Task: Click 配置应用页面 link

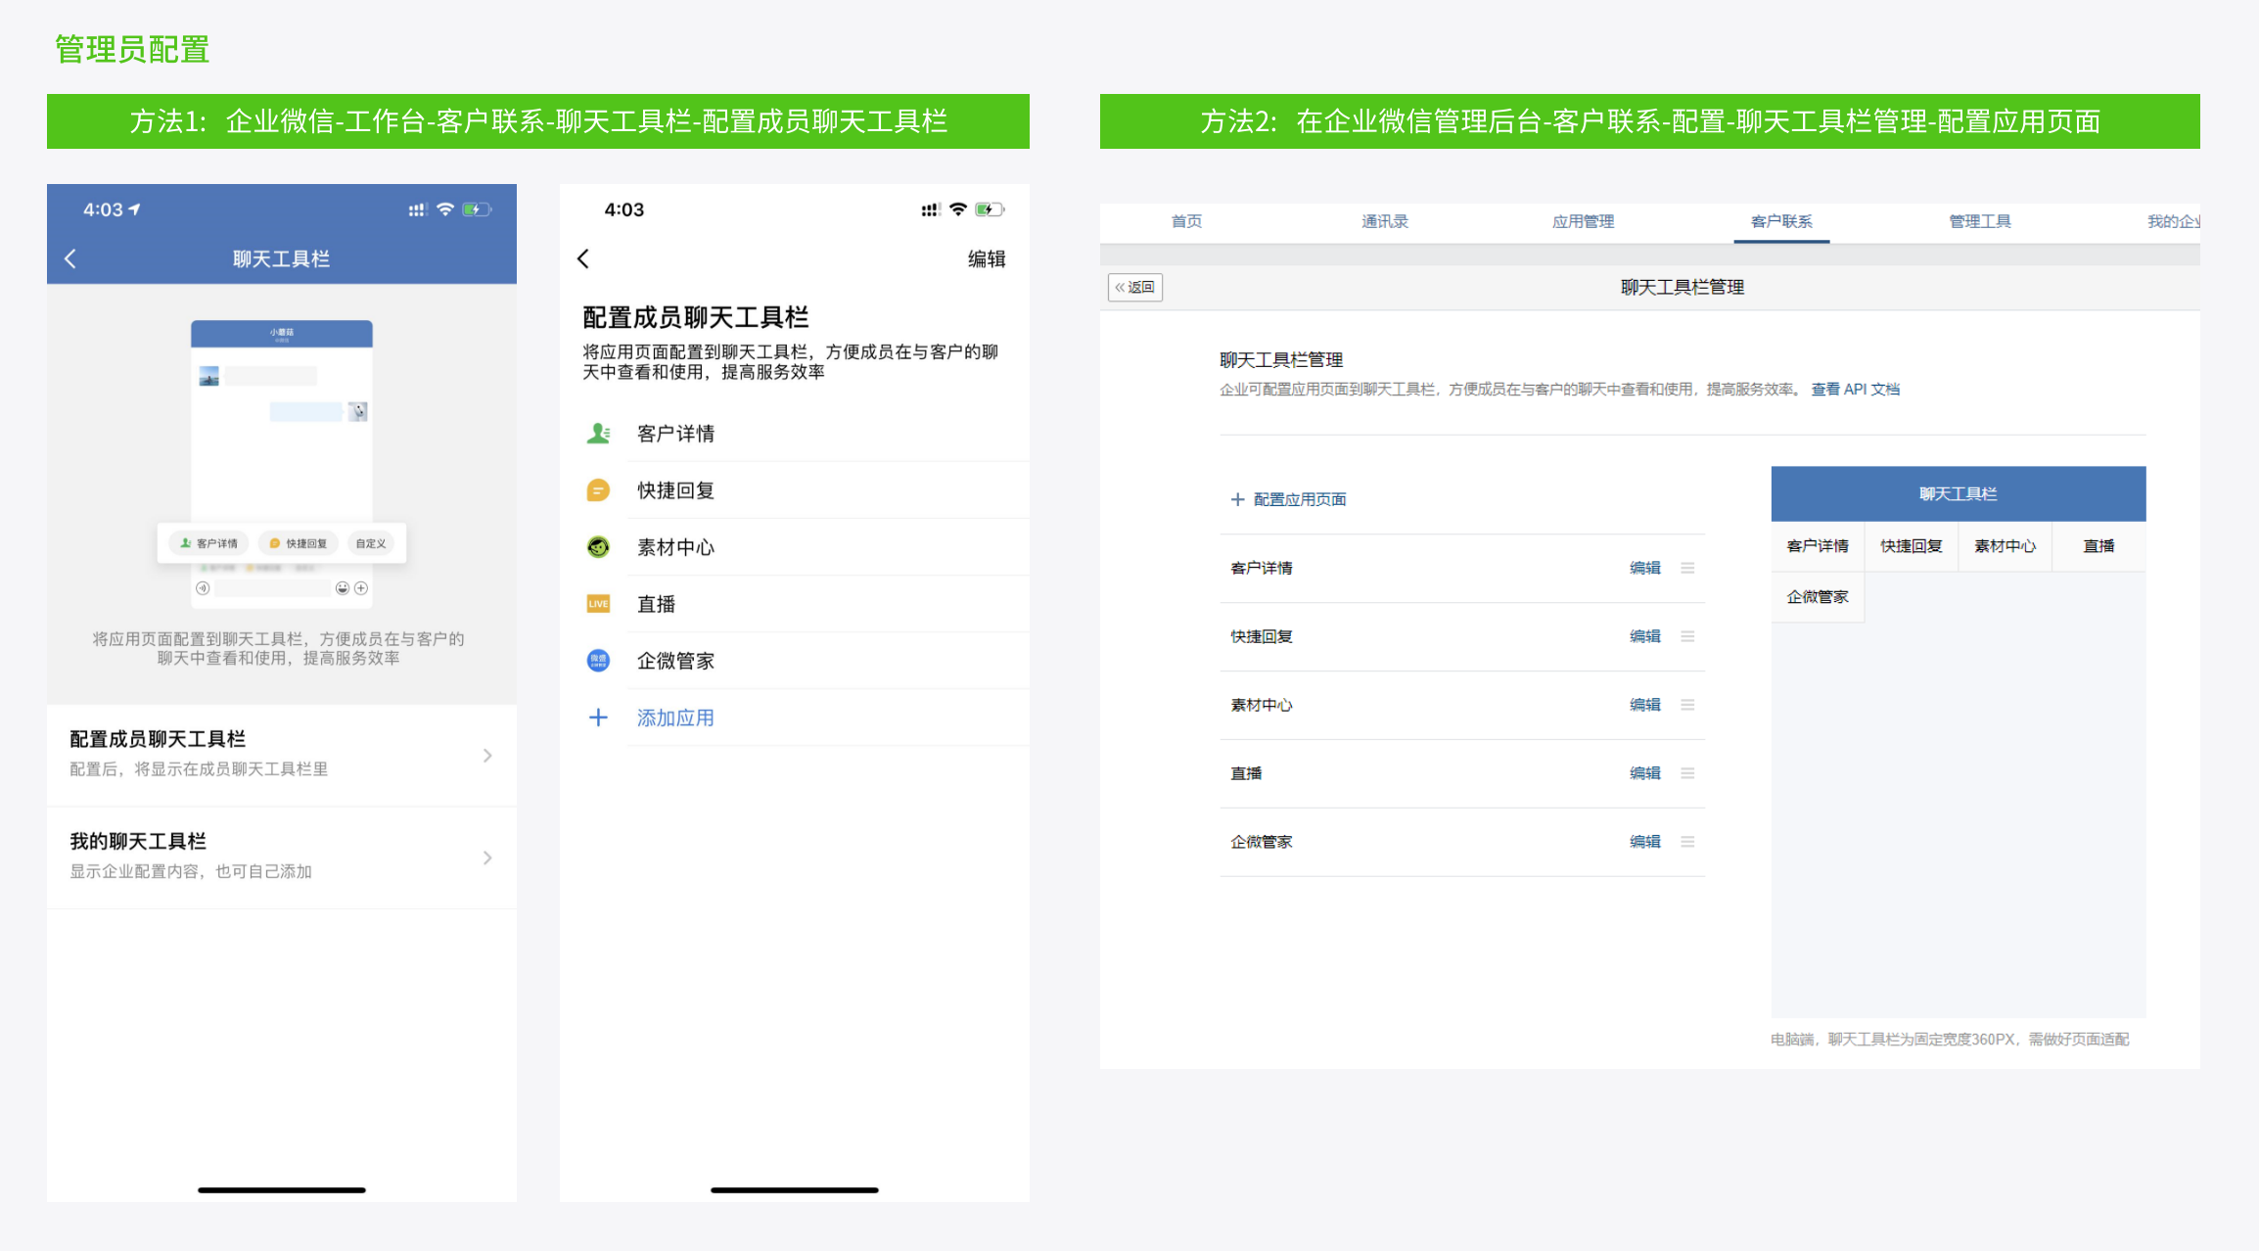Action: [x=1300, y=499]
